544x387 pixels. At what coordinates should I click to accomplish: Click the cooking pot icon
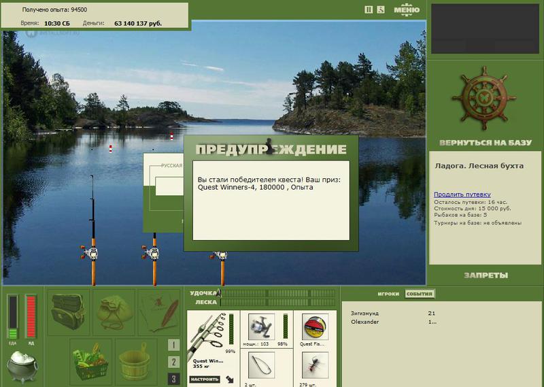[x=22, y=366]
